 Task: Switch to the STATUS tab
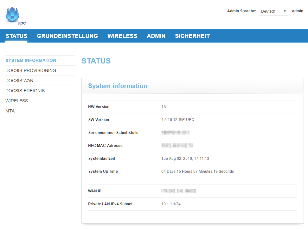[x=16, y=36]
